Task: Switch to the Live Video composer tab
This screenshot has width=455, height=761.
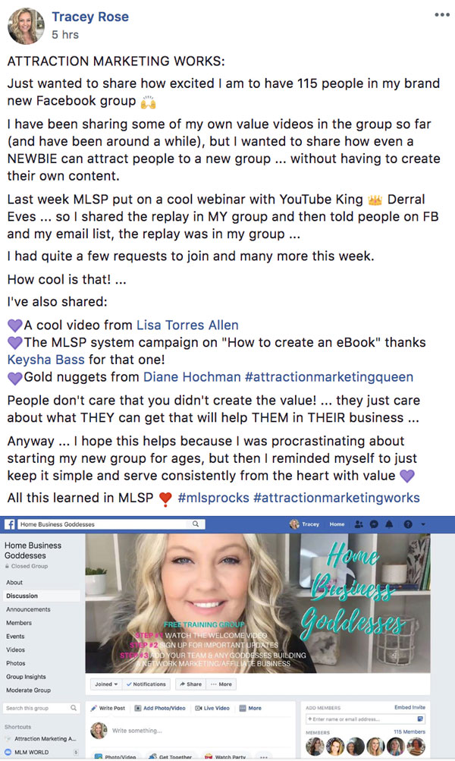Action: tap(212, 708)
